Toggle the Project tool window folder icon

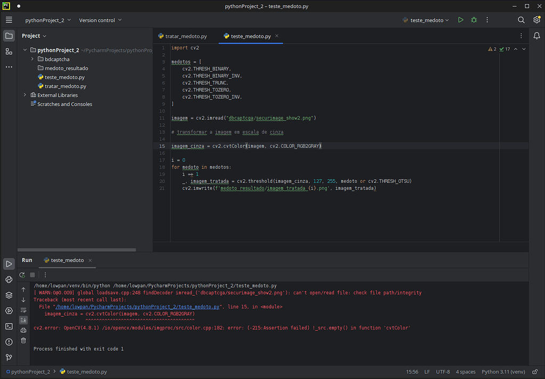pos(9,36)
